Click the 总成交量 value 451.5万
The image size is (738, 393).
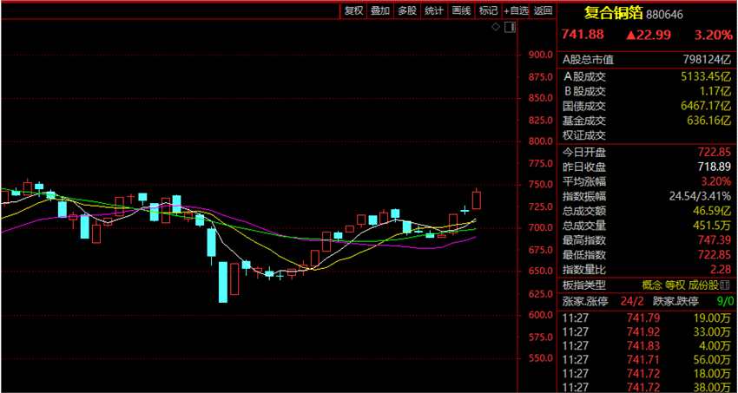pyautogui.click(x=712, y=226)
